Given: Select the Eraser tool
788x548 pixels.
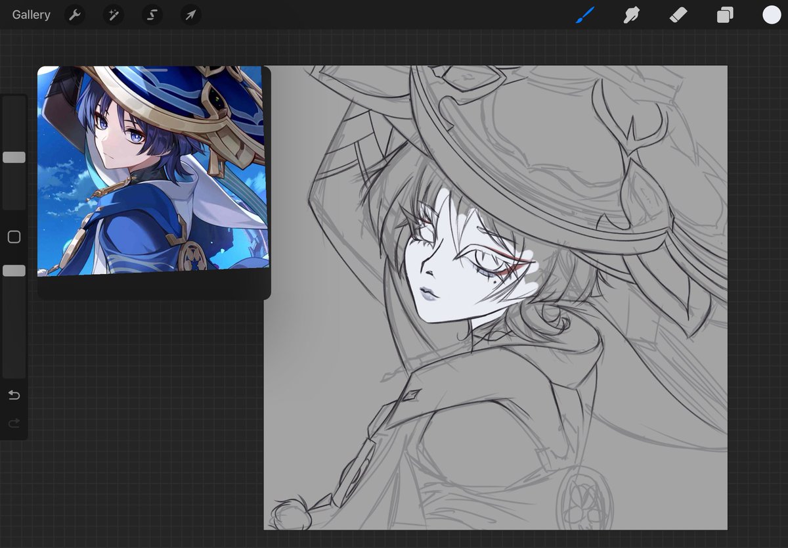Looking at the screenshot, I should tap(678, 14).
